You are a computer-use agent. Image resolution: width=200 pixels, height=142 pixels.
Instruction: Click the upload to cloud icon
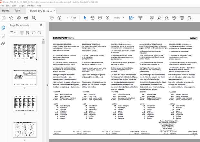[19, 18]
